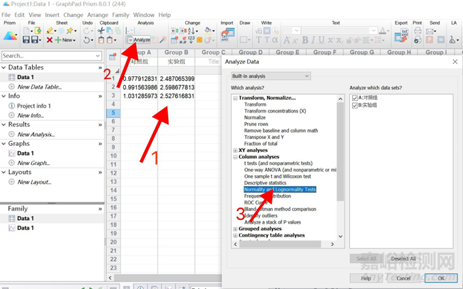Collapse the Transform, Normalize... tree node
Viewport: 463px width, 289px height.
pyautogui.click(x=236, y=98)
